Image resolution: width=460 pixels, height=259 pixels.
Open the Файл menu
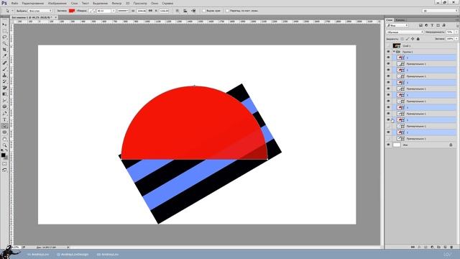(x=14, y=3)
